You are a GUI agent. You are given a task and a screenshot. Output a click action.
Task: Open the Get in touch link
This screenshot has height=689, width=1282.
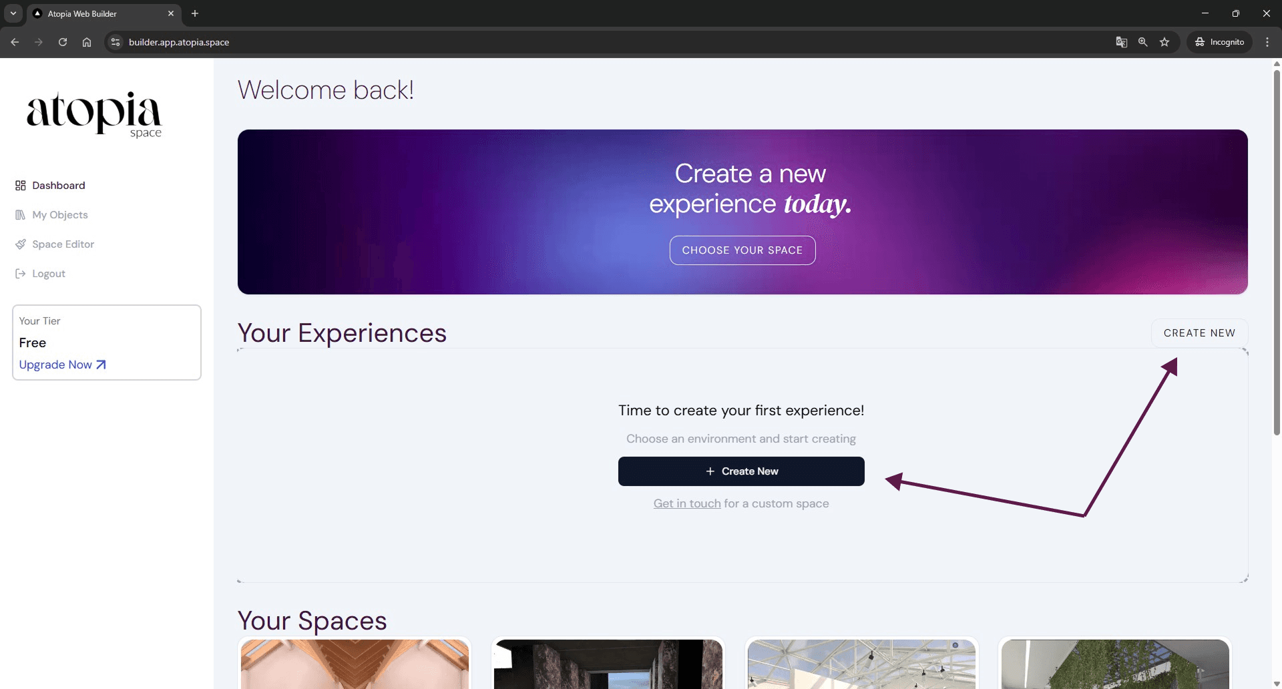687,503
